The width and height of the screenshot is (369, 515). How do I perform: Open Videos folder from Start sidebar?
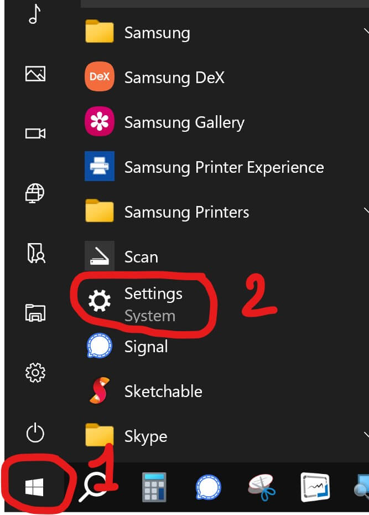coord(35,133)
